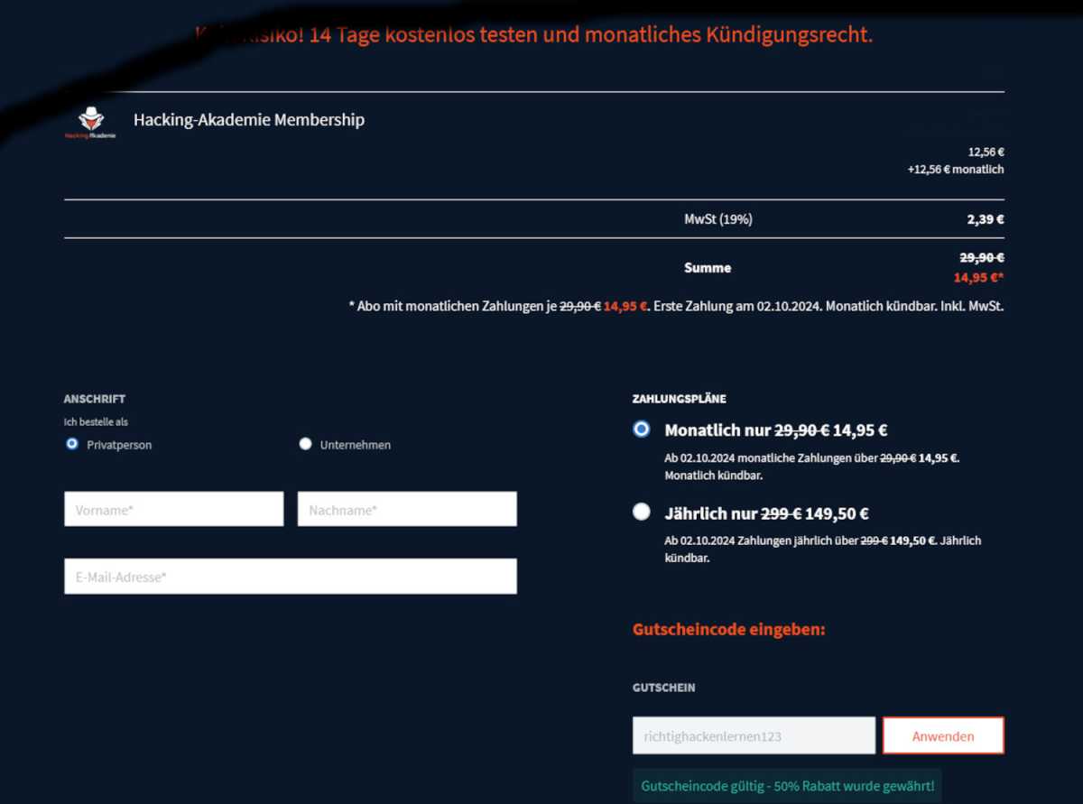Click the Ich bestelle als label
Screen dimensions: 1083x804
coord(96,421)
